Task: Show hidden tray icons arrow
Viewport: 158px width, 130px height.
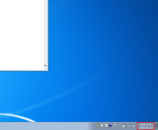Action: (x=119, y=126)
